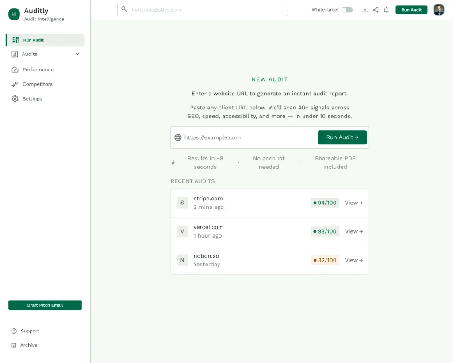Click the share icon in top bar
453x363 pixels.
376,10
